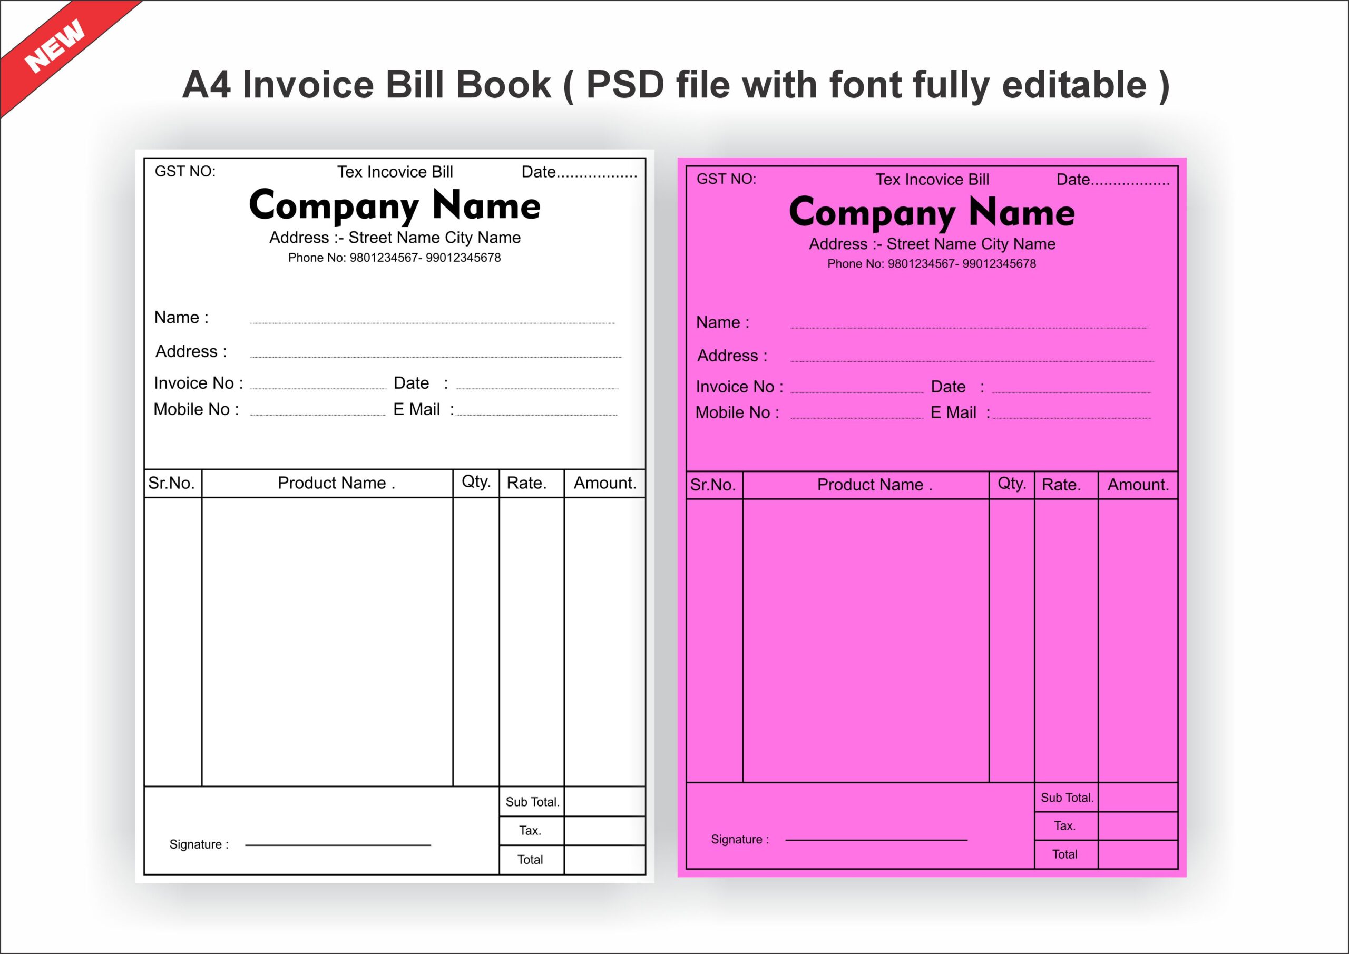
Task: Click the Phone No text on white invoice
Action: point(394,257)
